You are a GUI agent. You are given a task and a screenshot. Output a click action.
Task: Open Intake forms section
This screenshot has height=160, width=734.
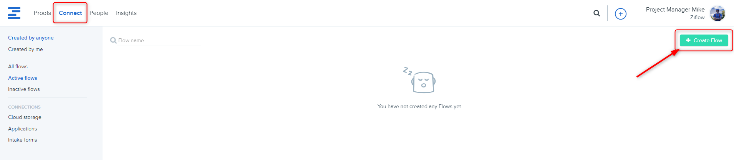(23, 140)
